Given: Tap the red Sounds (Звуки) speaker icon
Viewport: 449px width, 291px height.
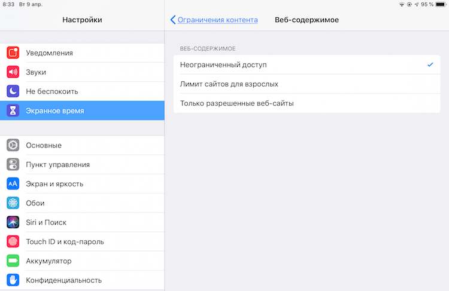Looking at the screenshot, I should pyautogui.click(x=13, y=72).
